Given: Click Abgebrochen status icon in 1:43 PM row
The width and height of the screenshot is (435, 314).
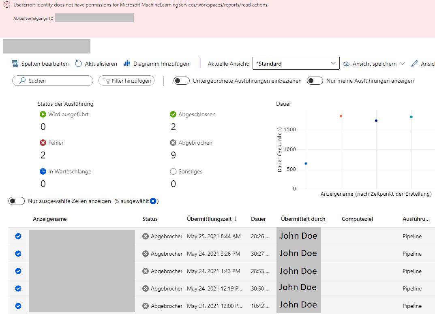Looking at the screenshot, I should tap(146, 271).
